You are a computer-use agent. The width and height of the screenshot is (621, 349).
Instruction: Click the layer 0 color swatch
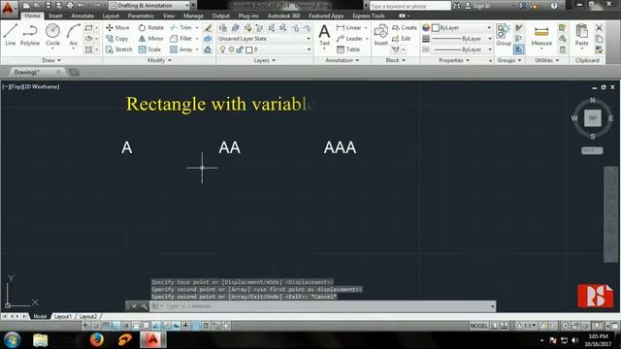(x=248, y=49)
